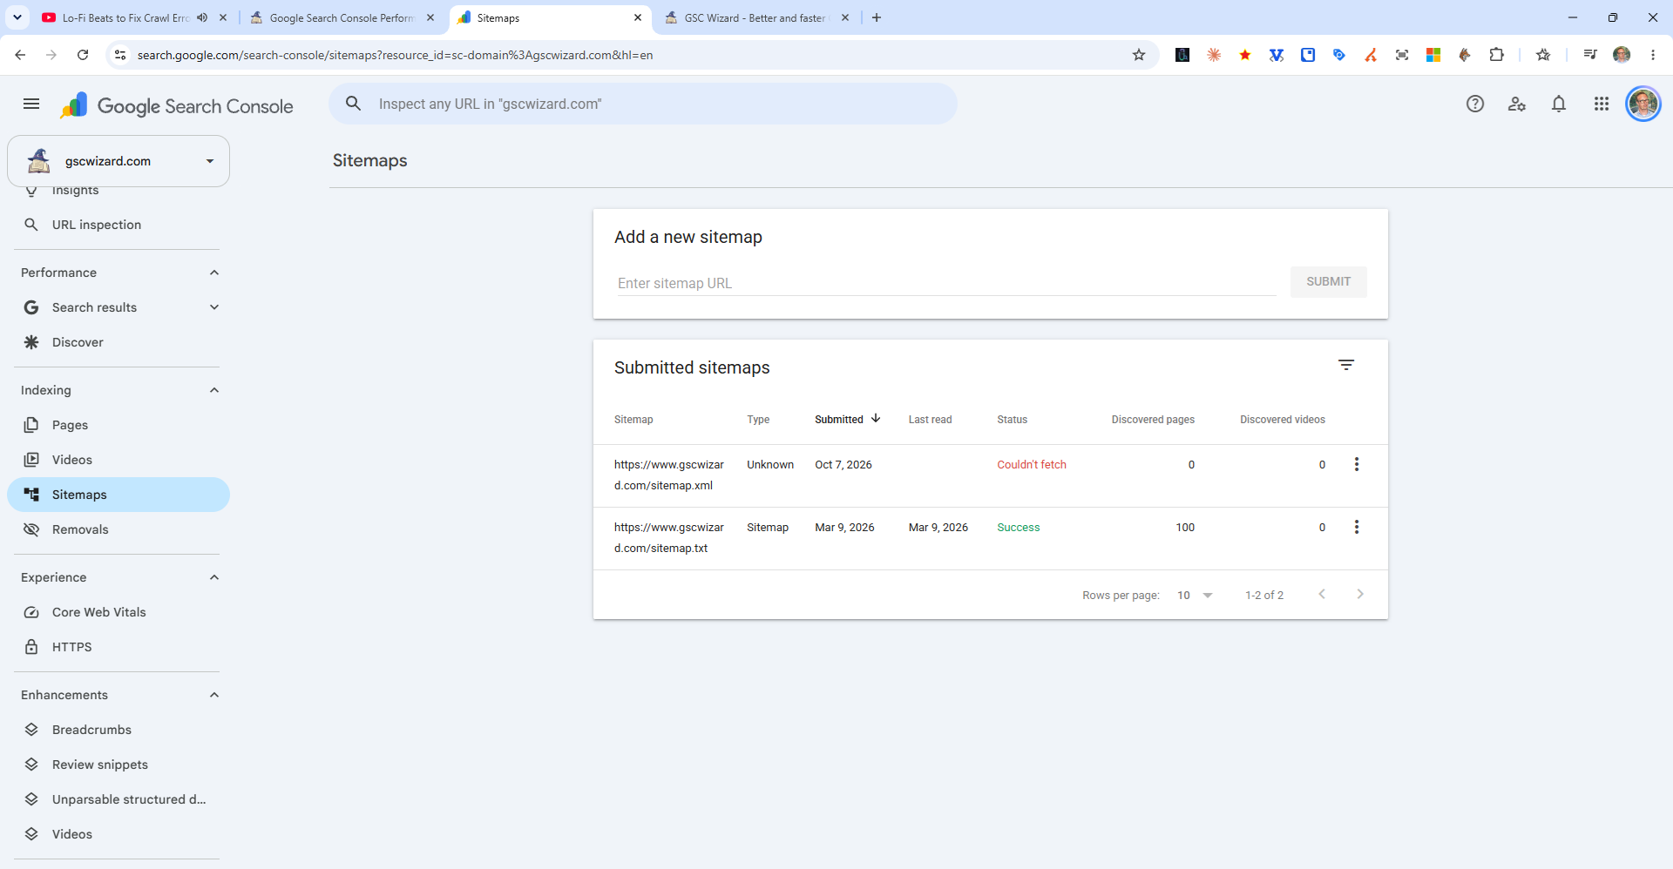Click the filter icon in Submitted sitemaps
This screenshot has height=869, width=1673.
pos(1346,365)
